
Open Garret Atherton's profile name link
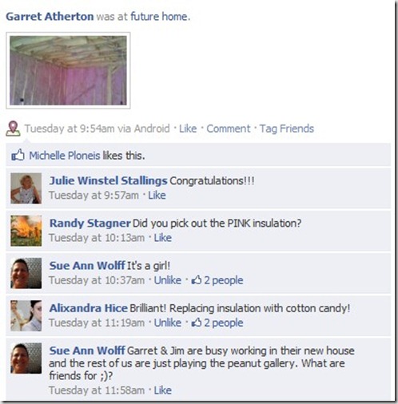click(50, 17)
